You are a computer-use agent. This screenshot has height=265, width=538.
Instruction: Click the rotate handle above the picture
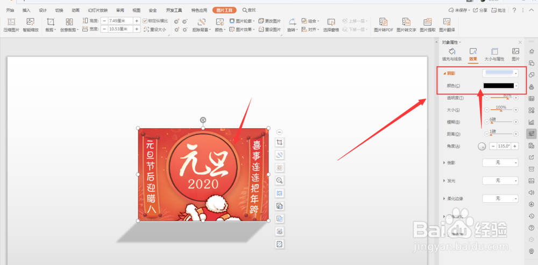tap(203, 120)
